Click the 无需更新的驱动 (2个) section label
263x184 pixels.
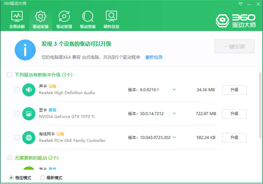tap(37, 158)
